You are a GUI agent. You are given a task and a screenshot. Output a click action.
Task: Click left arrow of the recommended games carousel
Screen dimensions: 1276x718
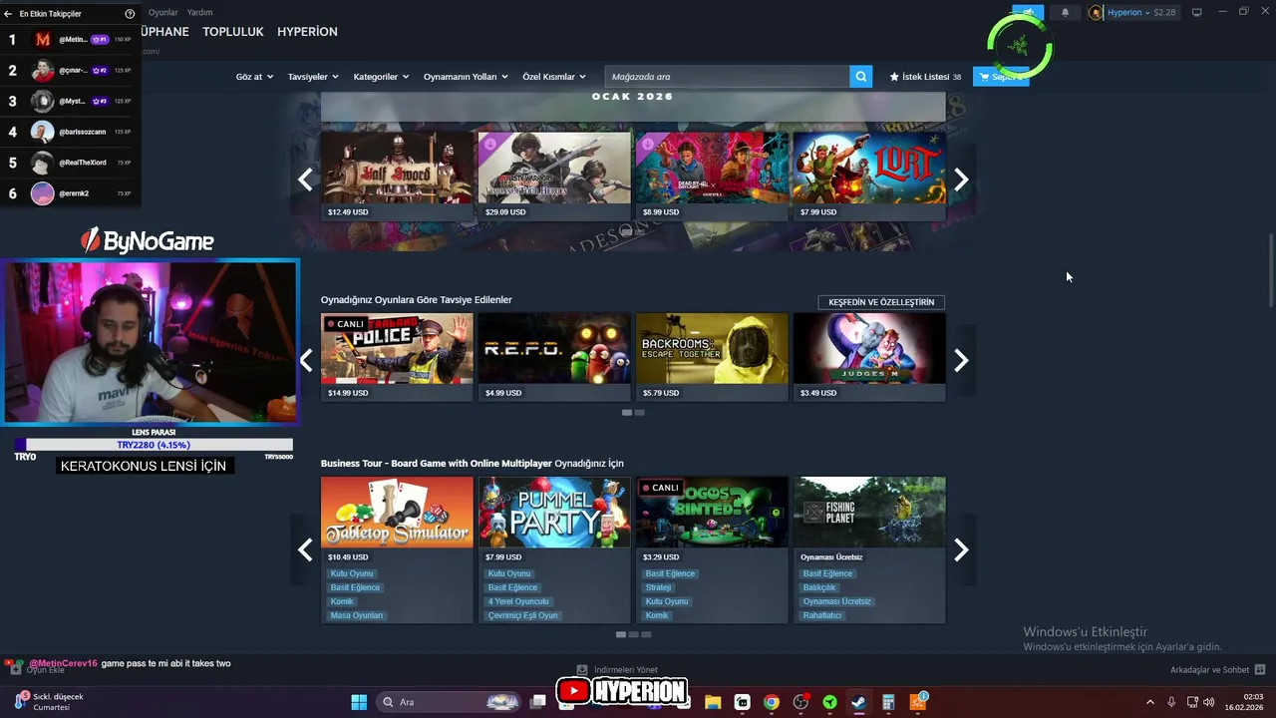point(305,360)
